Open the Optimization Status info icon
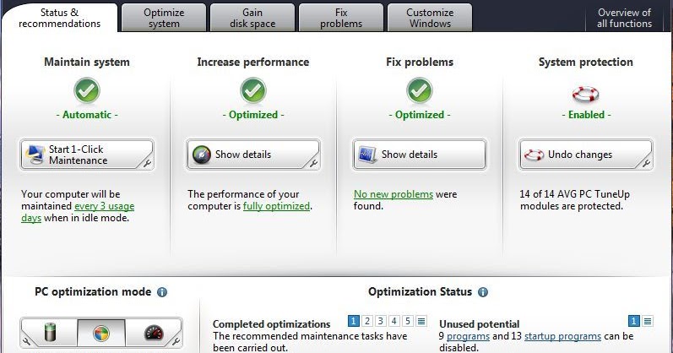Image resolution: width=673 pixels, height=353 pixels. pos(483,292)
